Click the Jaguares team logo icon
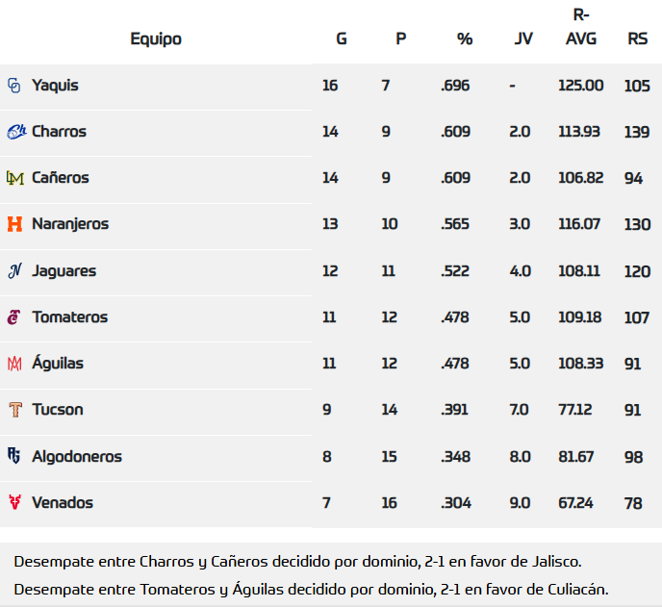 pos(14,270)
